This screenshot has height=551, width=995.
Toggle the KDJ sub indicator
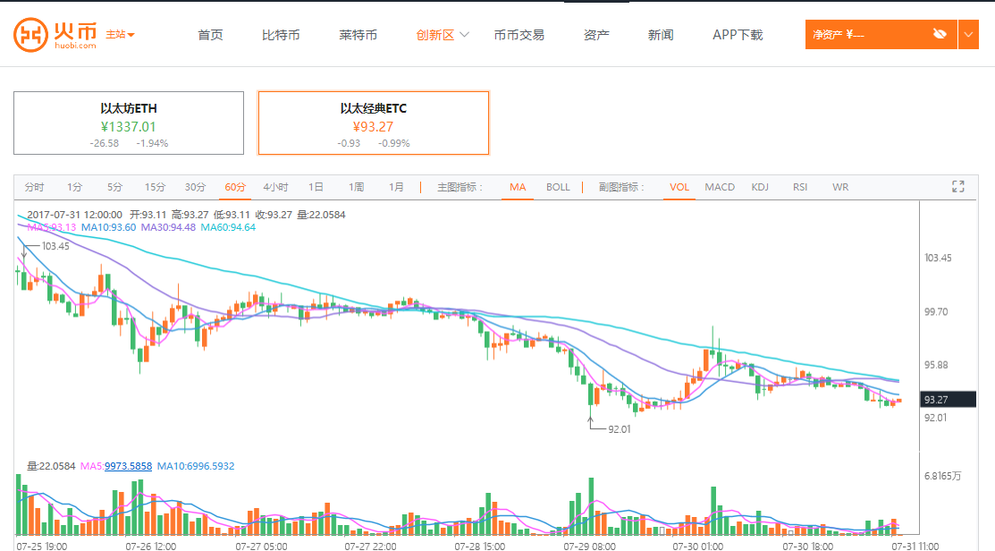point(760,187)
